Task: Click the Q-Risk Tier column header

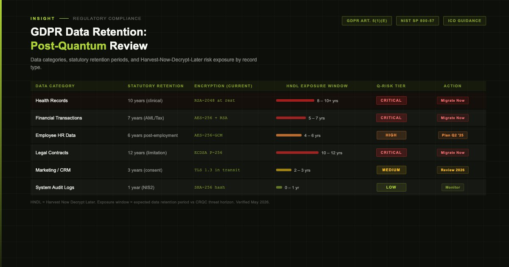Action: tap(391, 86)
